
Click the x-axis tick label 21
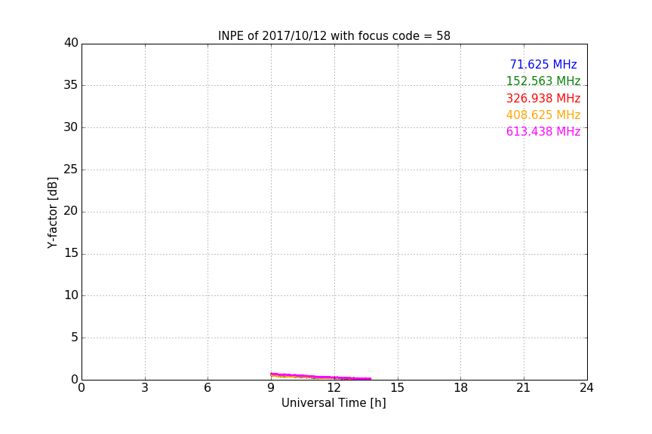[524, 388]
